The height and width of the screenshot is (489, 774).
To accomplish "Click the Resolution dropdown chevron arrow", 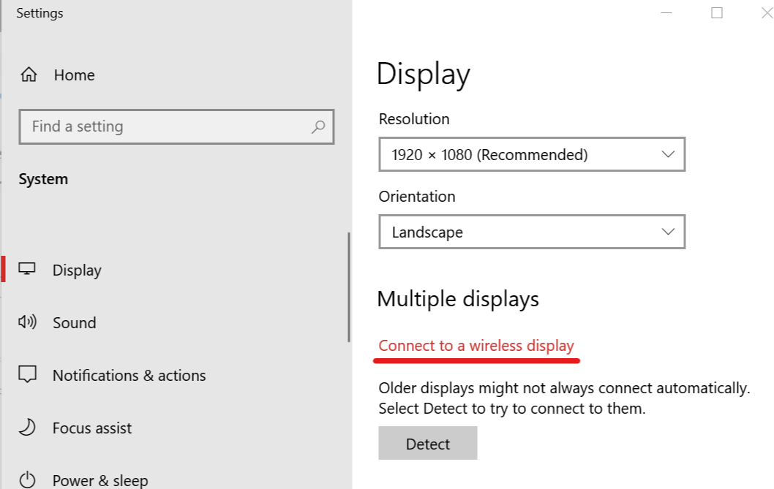I will pos(668,154).
